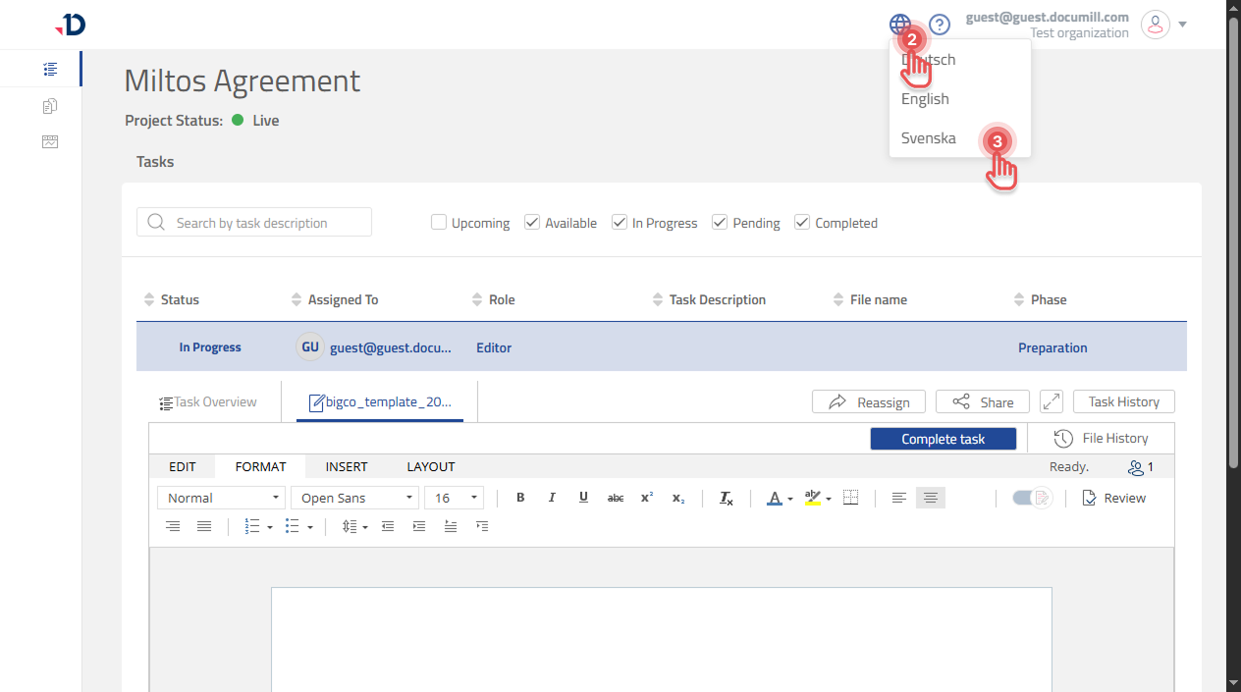Select the tasks list icon in sidebar
This screenshot has height=692, width=1241.
click(50, 69)
